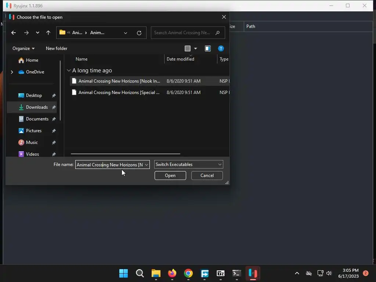Cancel the file dialog

click(x=207, y=176)
